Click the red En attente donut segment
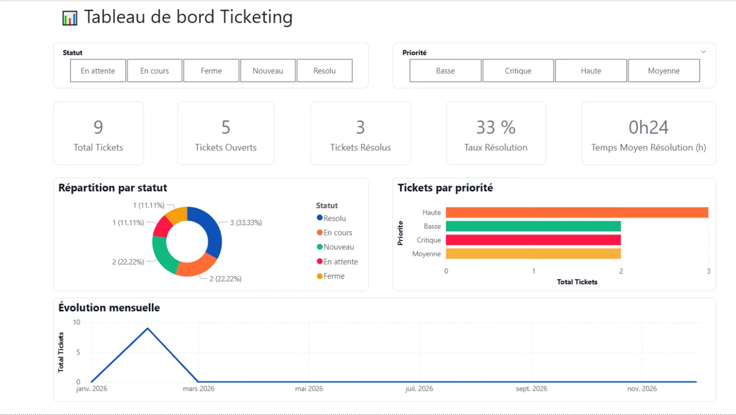 [162, 226]
